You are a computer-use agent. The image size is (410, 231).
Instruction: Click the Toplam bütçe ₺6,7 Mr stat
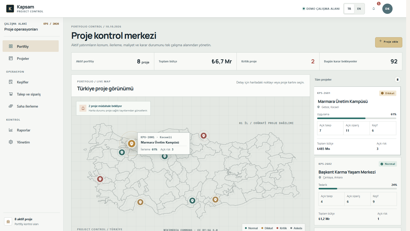pos(195,61)
